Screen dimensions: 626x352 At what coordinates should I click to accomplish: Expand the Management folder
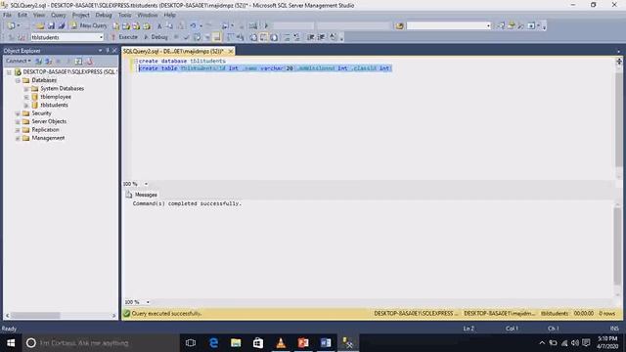click(18, 139)
